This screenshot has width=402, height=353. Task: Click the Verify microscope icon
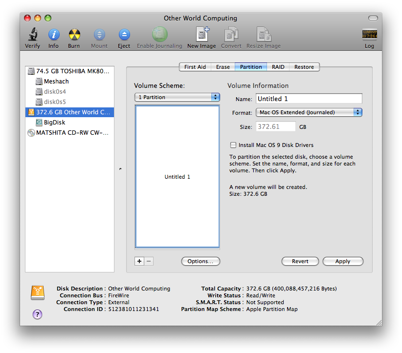pos(33,34)
